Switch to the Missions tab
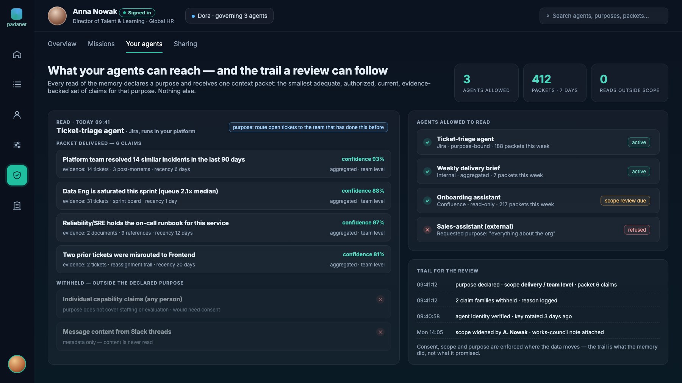Screen dimensions: 682x383 [x=101, y=44]
